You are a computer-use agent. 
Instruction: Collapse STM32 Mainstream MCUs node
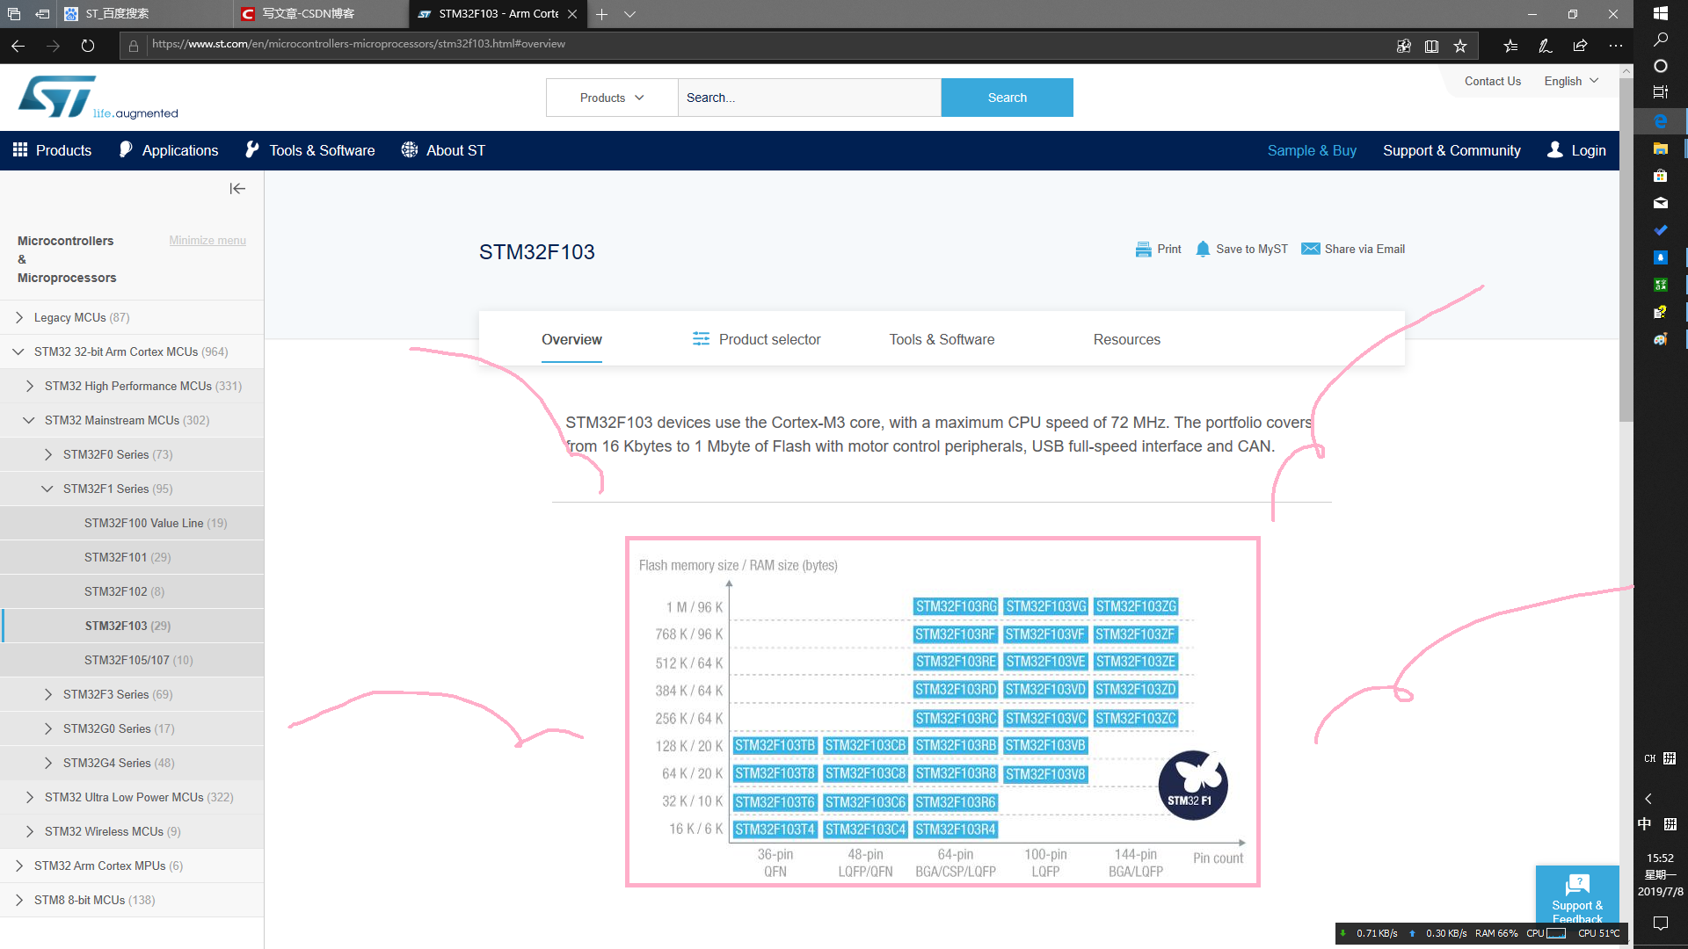[x=29, y=420]
